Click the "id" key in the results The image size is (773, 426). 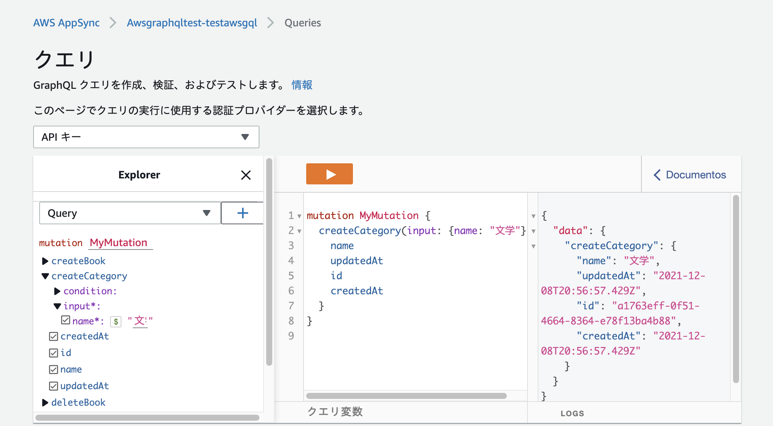point(588,306)
